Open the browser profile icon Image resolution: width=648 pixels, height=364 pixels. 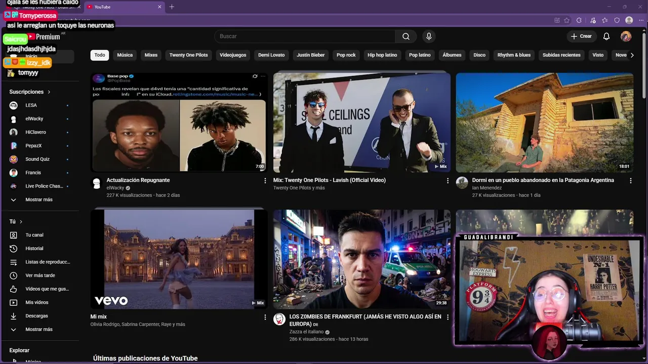(629, 20)
